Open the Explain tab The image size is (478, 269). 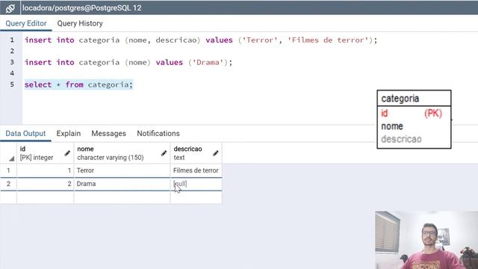[69, 134]
